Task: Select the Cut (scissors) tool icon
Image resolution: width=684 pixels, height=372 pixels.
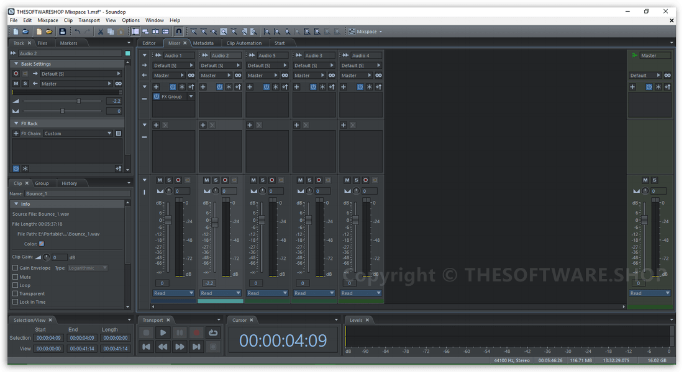Action: [x=99, y=31]
